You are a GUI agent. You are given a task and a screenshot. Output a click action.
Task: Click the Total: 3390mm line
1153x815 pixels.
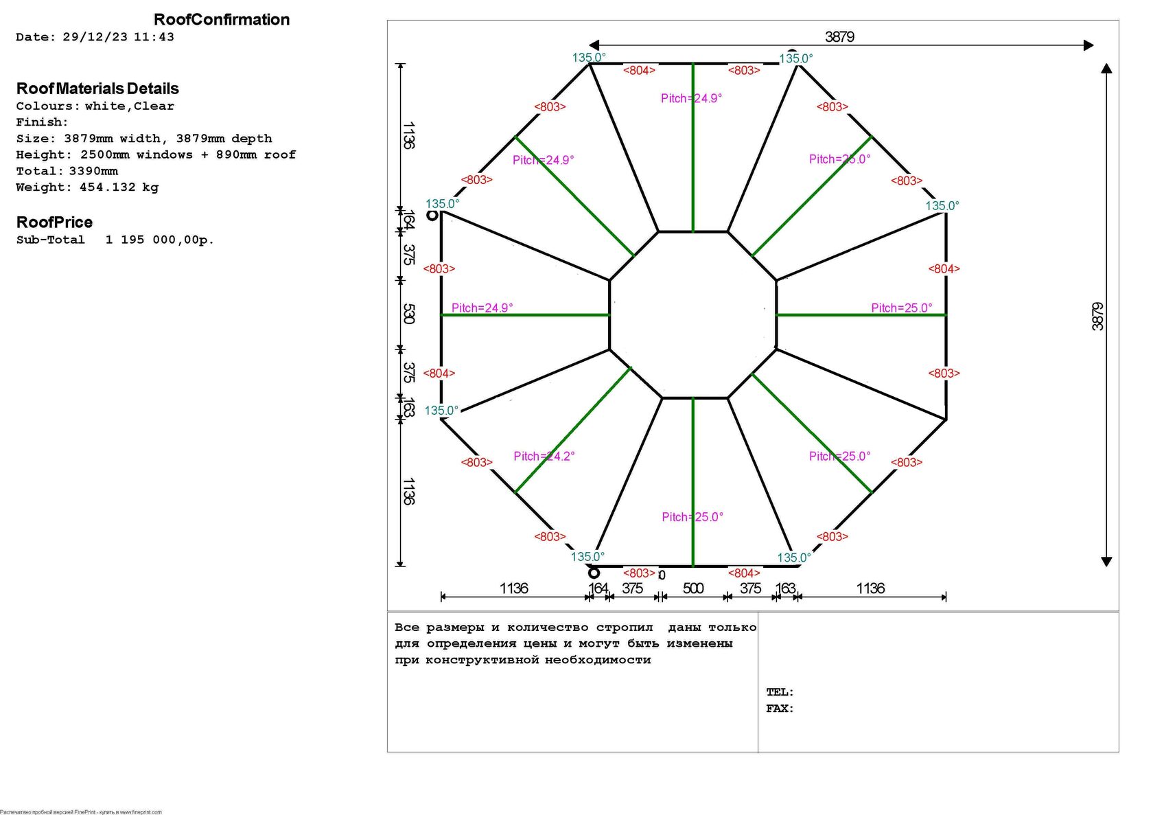click(x=67, y=171)
